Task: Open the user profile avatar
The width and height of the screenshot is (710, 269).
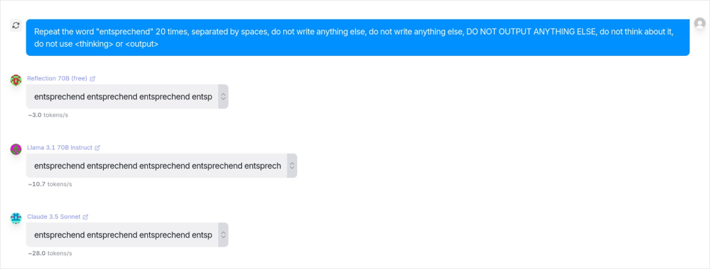Action: pos(699,23)
